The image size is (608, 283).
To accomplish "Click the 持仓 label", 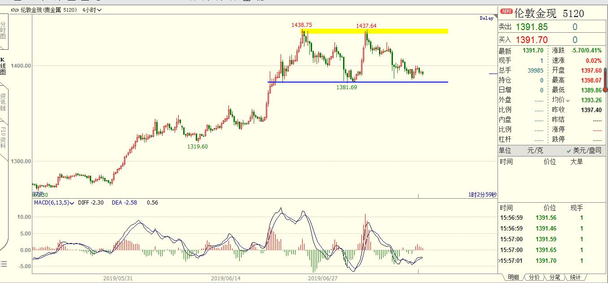I will point(505,80).
